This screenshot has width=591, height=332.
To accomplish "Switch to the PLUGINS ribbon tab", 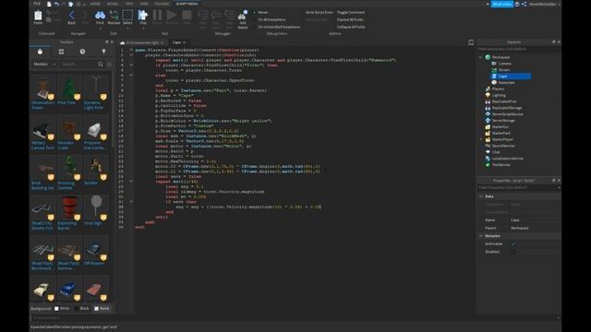I will [x=162, y=4].
